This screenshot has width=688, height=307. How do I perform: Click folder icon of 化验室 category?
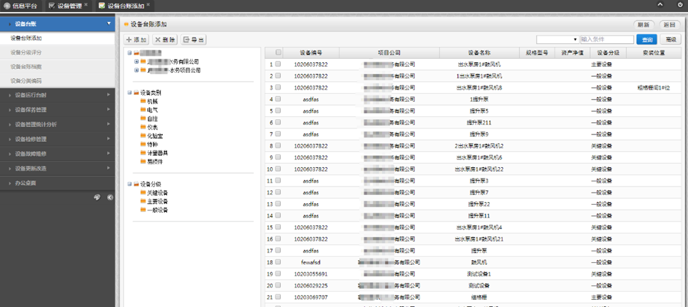[143, 135]
